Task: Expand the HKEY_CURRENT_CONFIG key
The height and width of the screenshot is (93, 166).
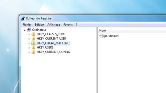Action: pyautogui.click(x=29, y=52)
